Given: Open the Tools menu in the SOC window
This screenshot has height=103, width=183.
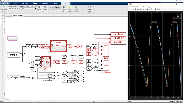Looking at the screenshot, I should [x=134, y=7].
